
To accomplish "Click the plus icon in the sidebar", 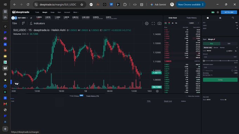I will click(x=5, y=129).
